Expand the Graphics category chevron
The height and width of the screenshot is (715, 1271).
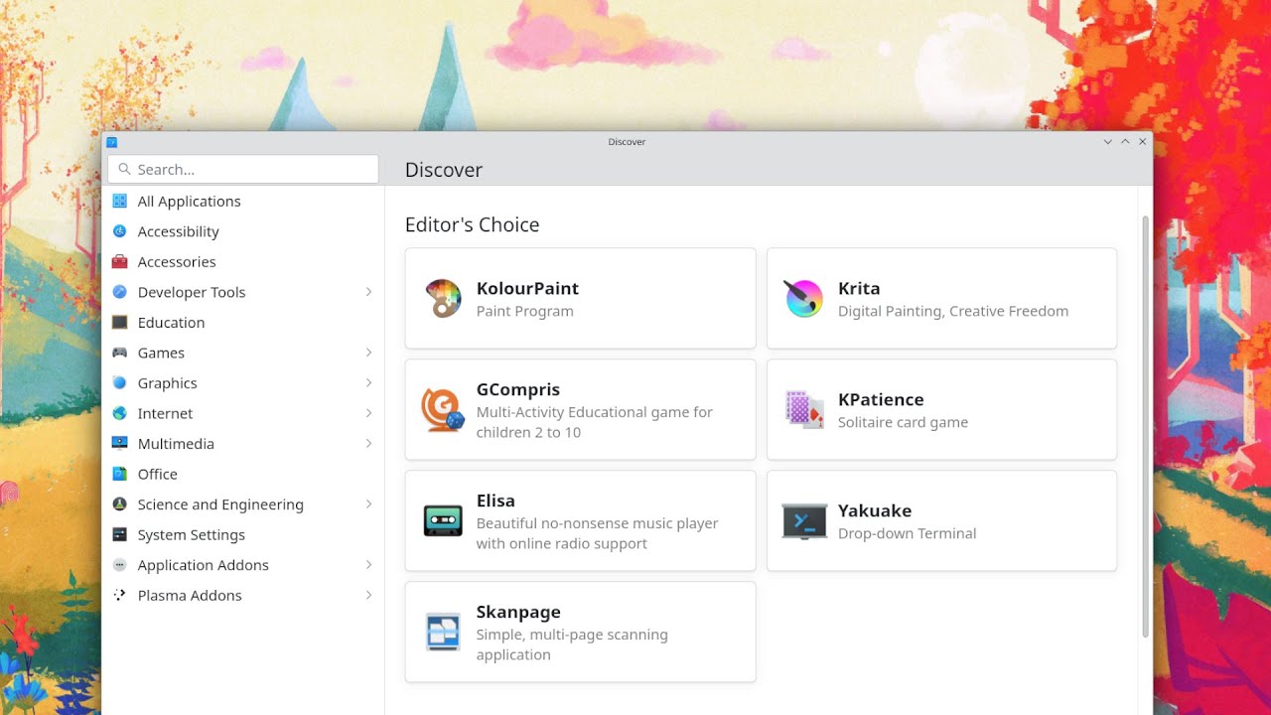368,383
